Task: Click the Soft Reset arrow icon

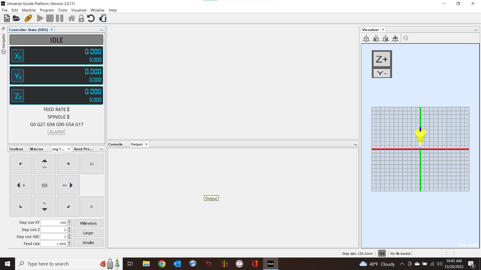Action: pos(91,18)
